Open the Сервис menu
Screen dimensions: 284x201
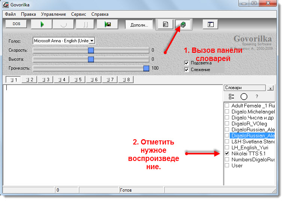(x=79, y=14)
